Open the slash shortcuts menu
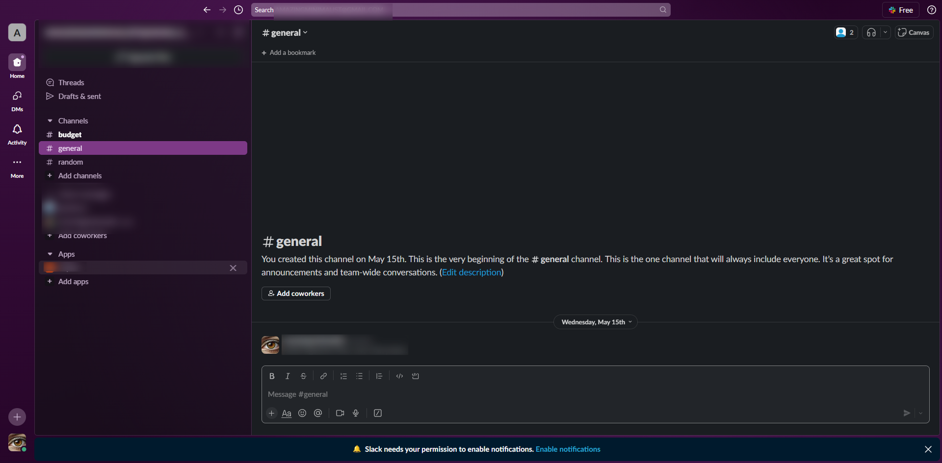Viewport: 942px width, 463px height. (x=378, y=413)
